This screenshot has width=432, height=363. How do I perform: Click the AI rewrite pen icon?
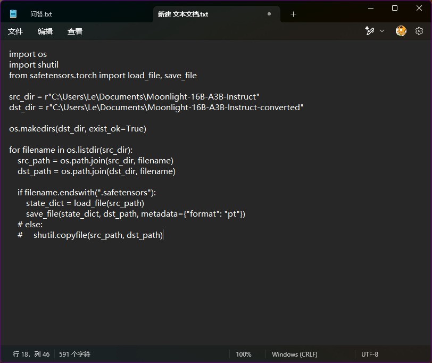[x=370, y=31]
